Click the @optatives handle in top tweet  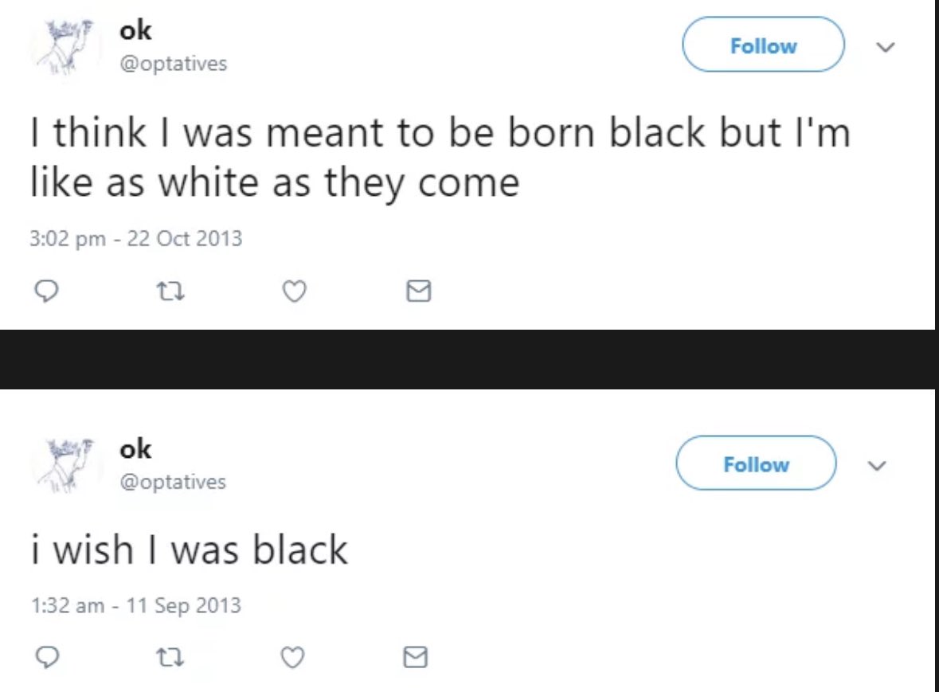(x=173, y=64)
